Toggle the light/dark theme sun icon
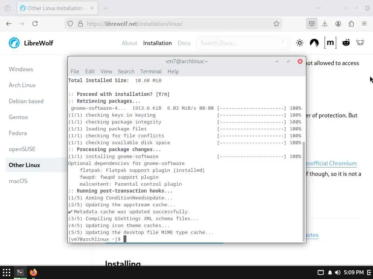The height and width of the screenshot is (279, 373). coord(300,43)
